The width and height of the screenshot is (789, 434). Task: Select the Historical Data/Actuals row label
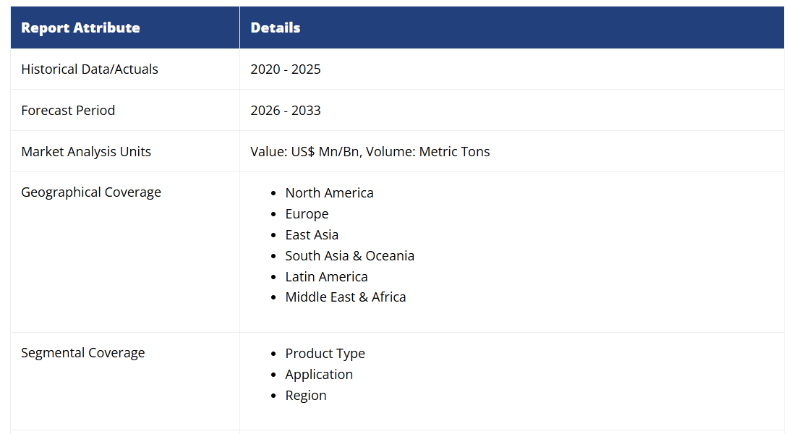click(90, 69)
